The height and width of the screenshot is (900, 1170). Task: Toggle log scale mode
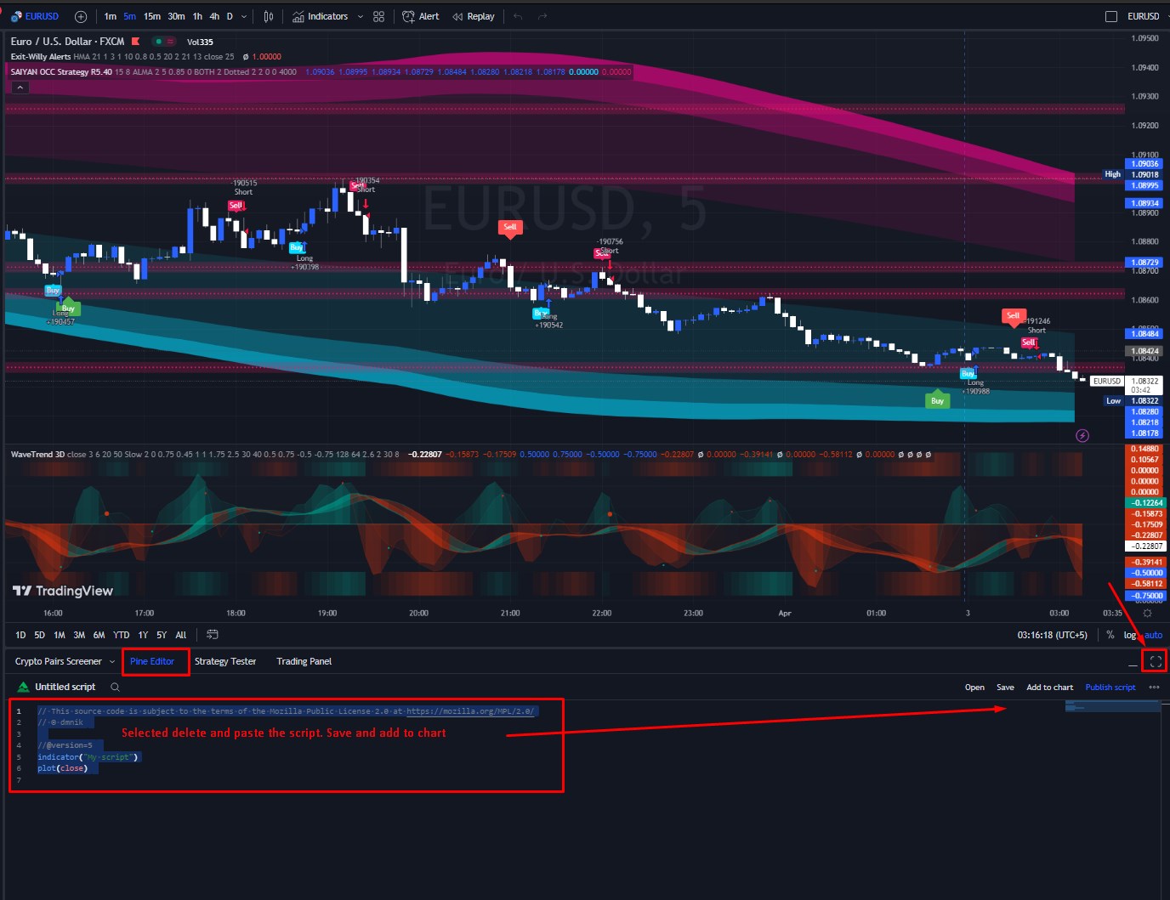point(1129,635)
